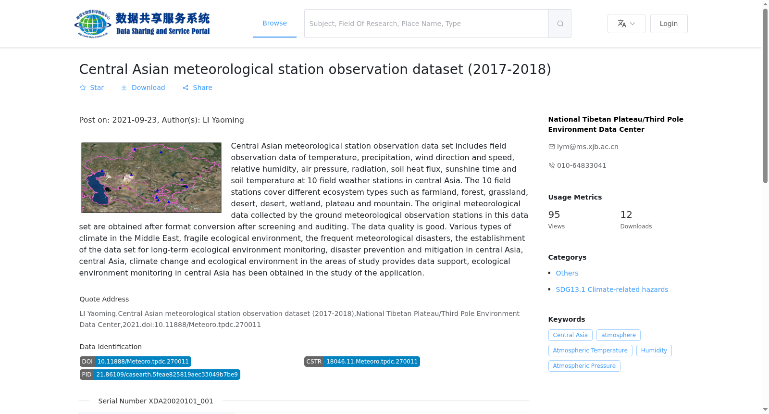Click the envelope email icon
Image resolution: width=769 pixels, height=414 pixels.
[x=551, y=147]
